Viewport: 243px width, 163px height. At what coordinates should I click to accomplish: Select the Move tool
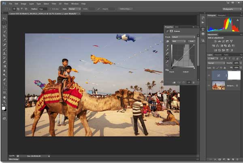tap(4, 19)
